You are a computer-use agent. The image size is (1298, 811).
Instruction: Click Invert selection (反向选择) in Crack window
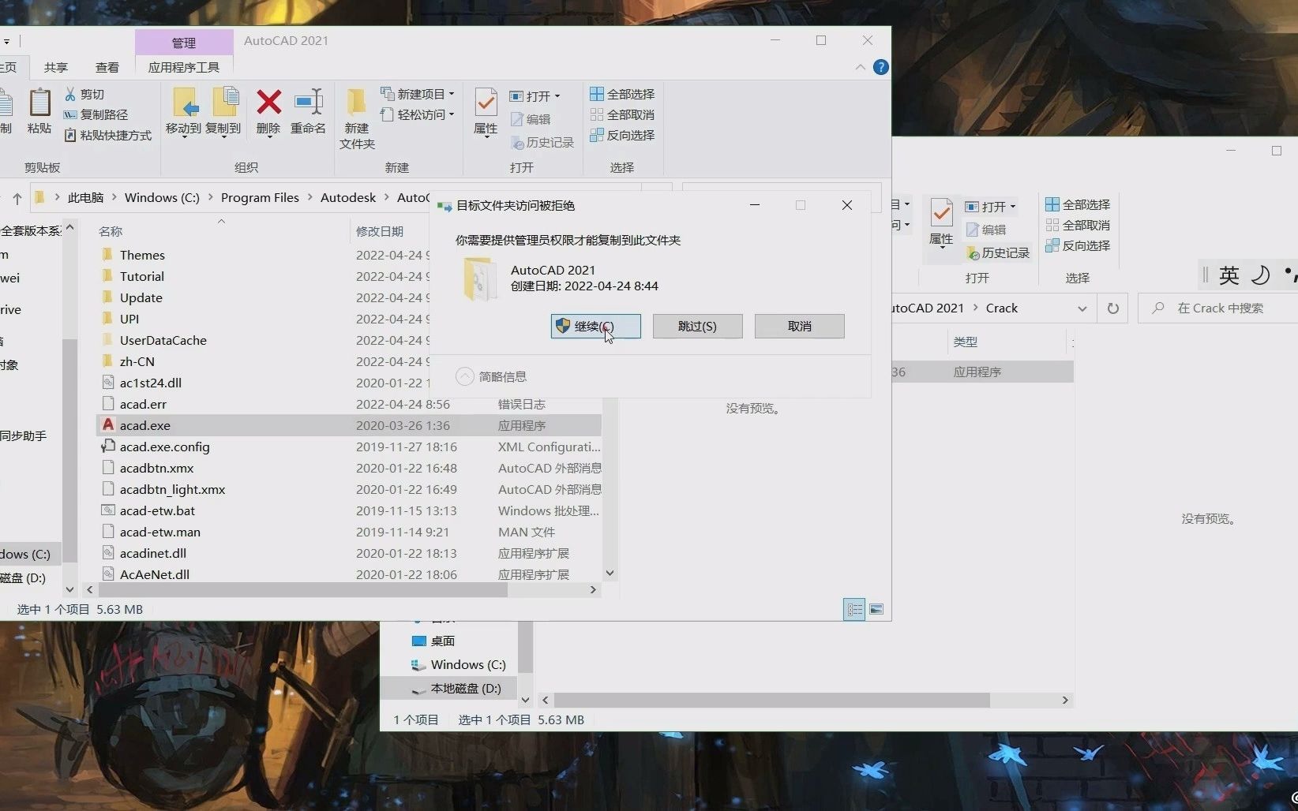(1078, 245)
